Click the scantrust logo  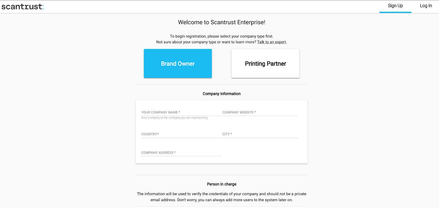pyautogui.click(x=22, y=7)
